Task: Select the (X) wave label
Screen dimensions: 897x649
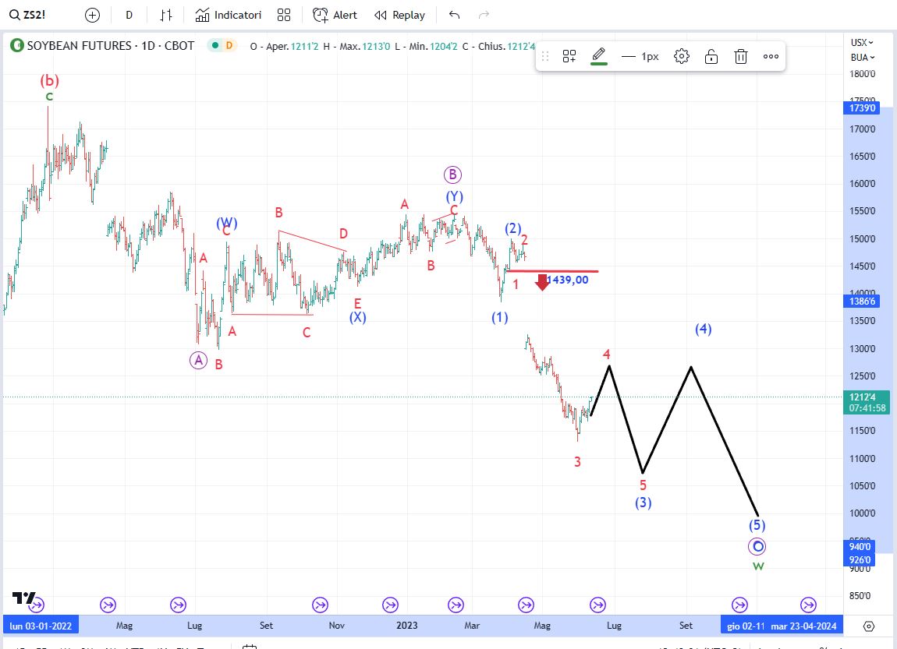Action: point(357,316)
